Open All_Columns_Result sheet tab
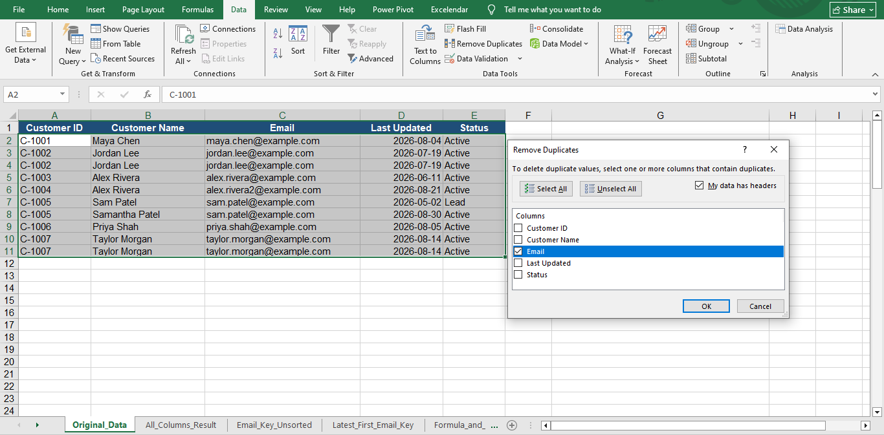Image resolution: width=884 pixels, height=435 pixels. tap(181, 425)
